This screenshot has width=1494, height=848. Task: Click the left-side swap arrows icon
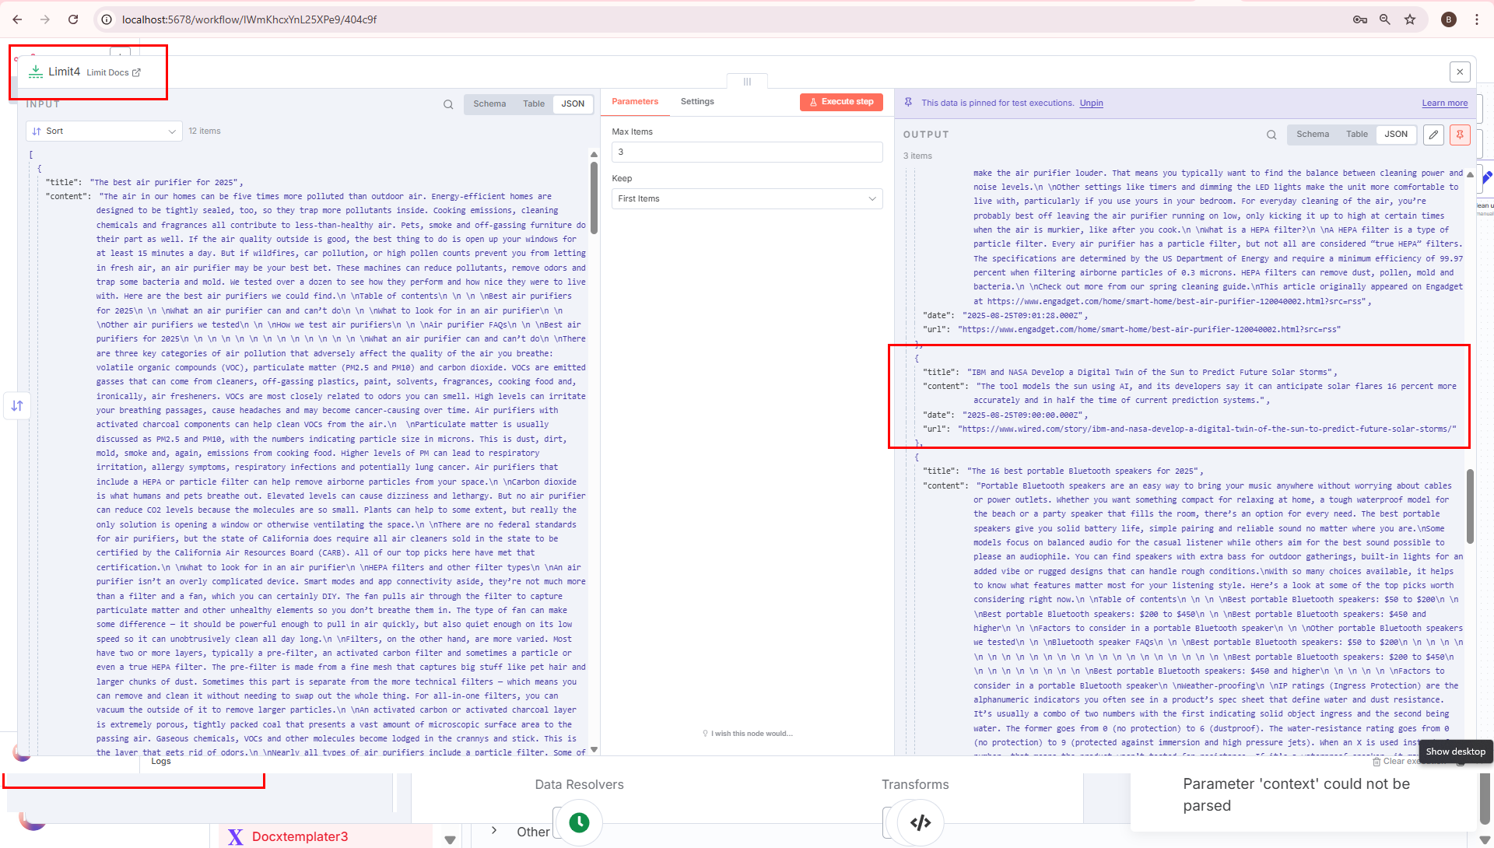[17, 405]
